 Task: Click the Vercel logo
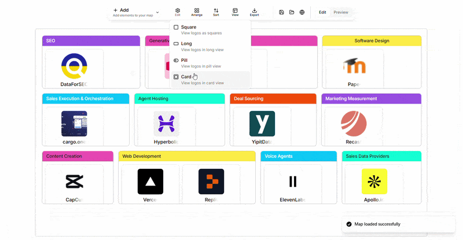(150, 182)
